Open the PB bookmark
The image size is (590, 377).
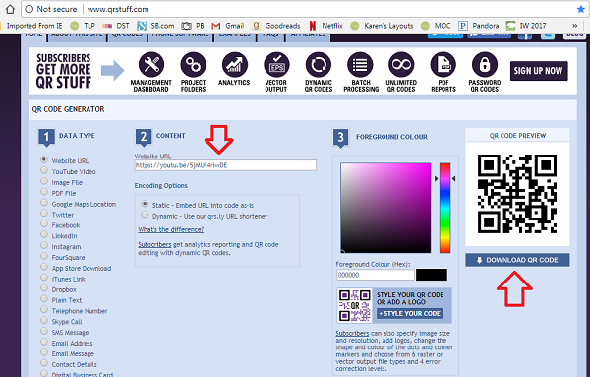pyautogui.click(x=193, y=26)
